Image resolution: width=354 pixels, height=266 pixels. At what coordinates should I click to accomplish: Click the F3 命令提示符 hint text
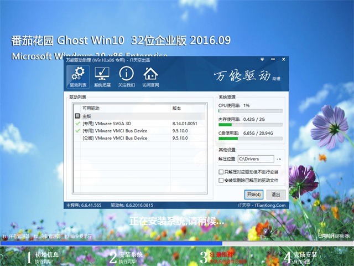79,237
